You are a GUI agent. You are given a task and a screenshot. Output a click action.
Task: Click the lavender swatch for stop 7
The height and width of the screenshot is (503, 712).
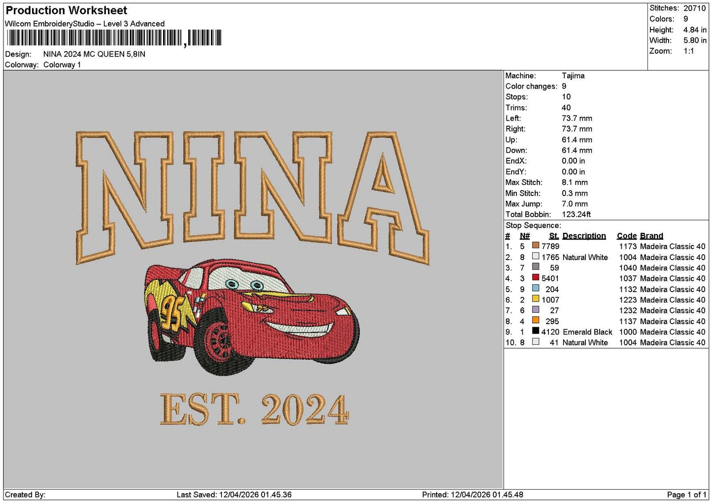[x=536, y=309]
